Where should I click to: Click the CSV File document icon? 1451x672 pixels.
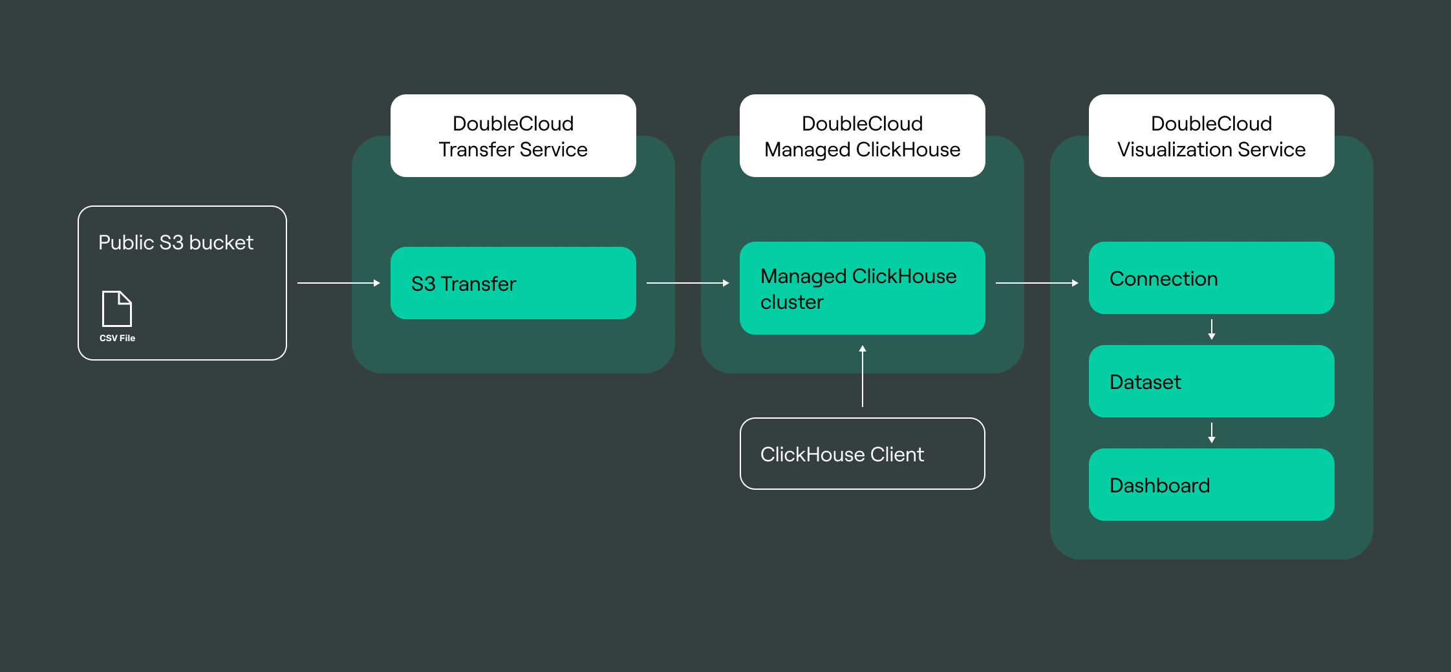click(x=117, y=309)
